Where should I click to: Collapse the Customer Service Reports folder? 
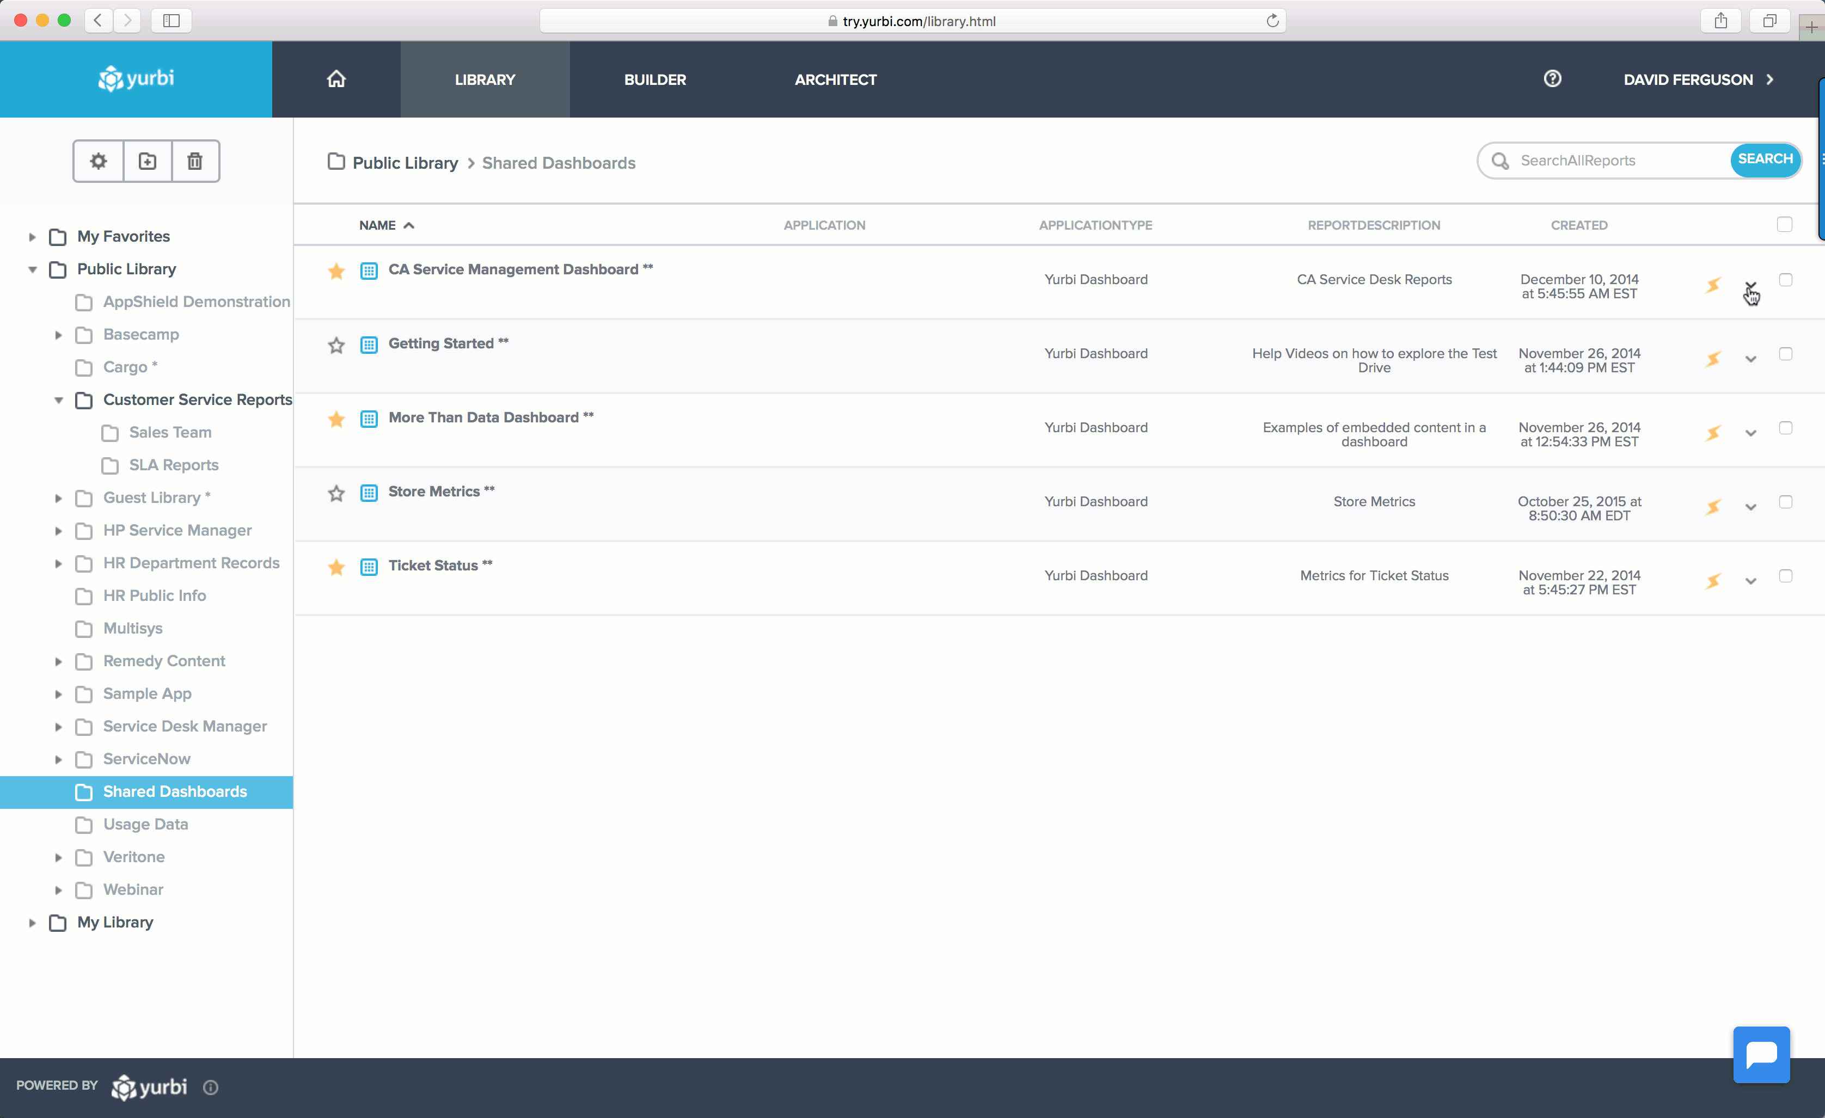pos(59,400)
